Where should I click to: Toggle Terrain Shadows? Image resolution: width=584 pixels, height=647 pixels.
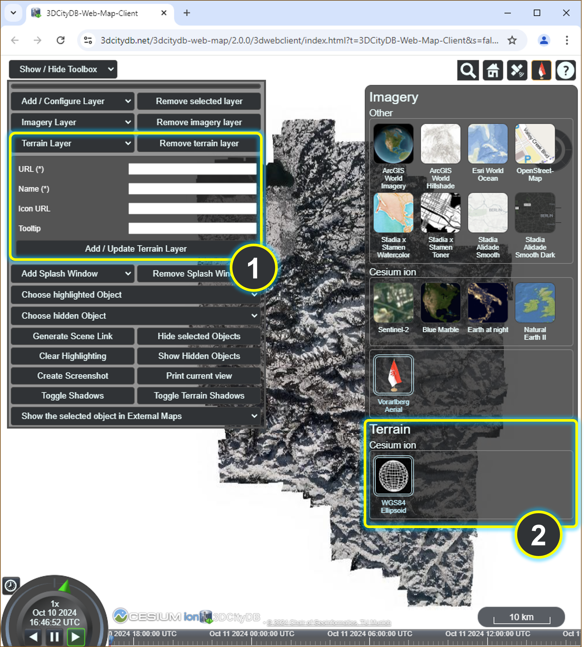199,396
